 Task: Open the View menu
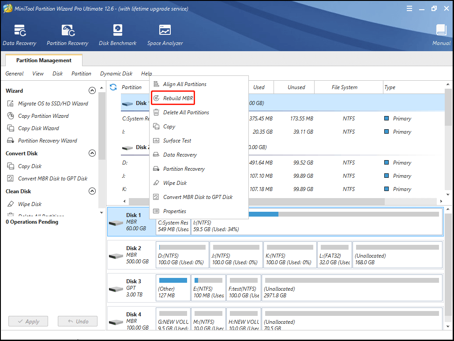click(x=38, y=74)
